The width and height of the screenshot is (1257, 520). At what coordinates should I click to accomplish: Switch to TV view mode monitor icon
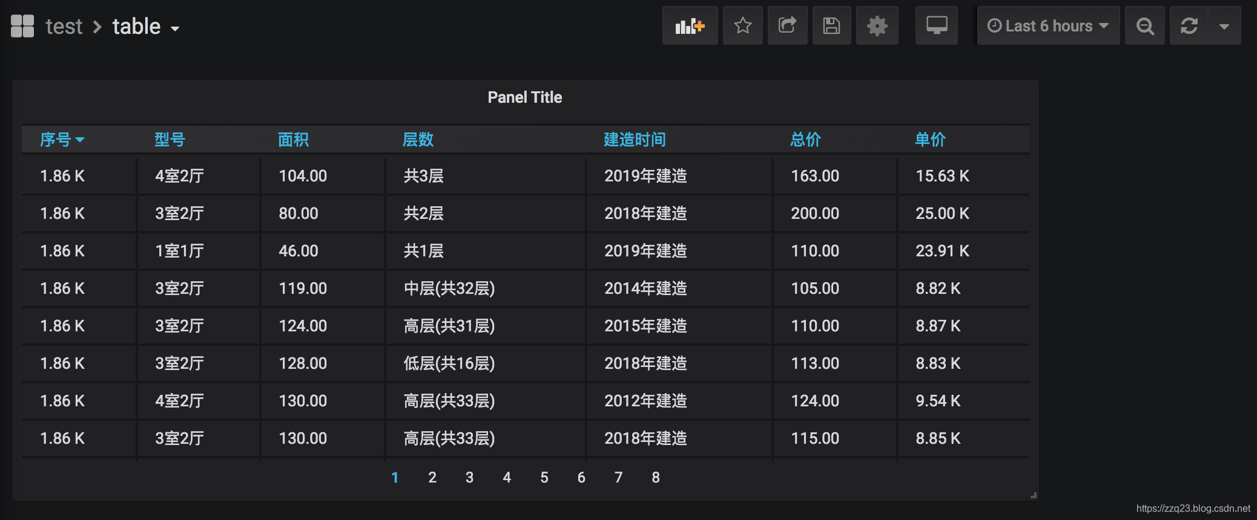937,25
